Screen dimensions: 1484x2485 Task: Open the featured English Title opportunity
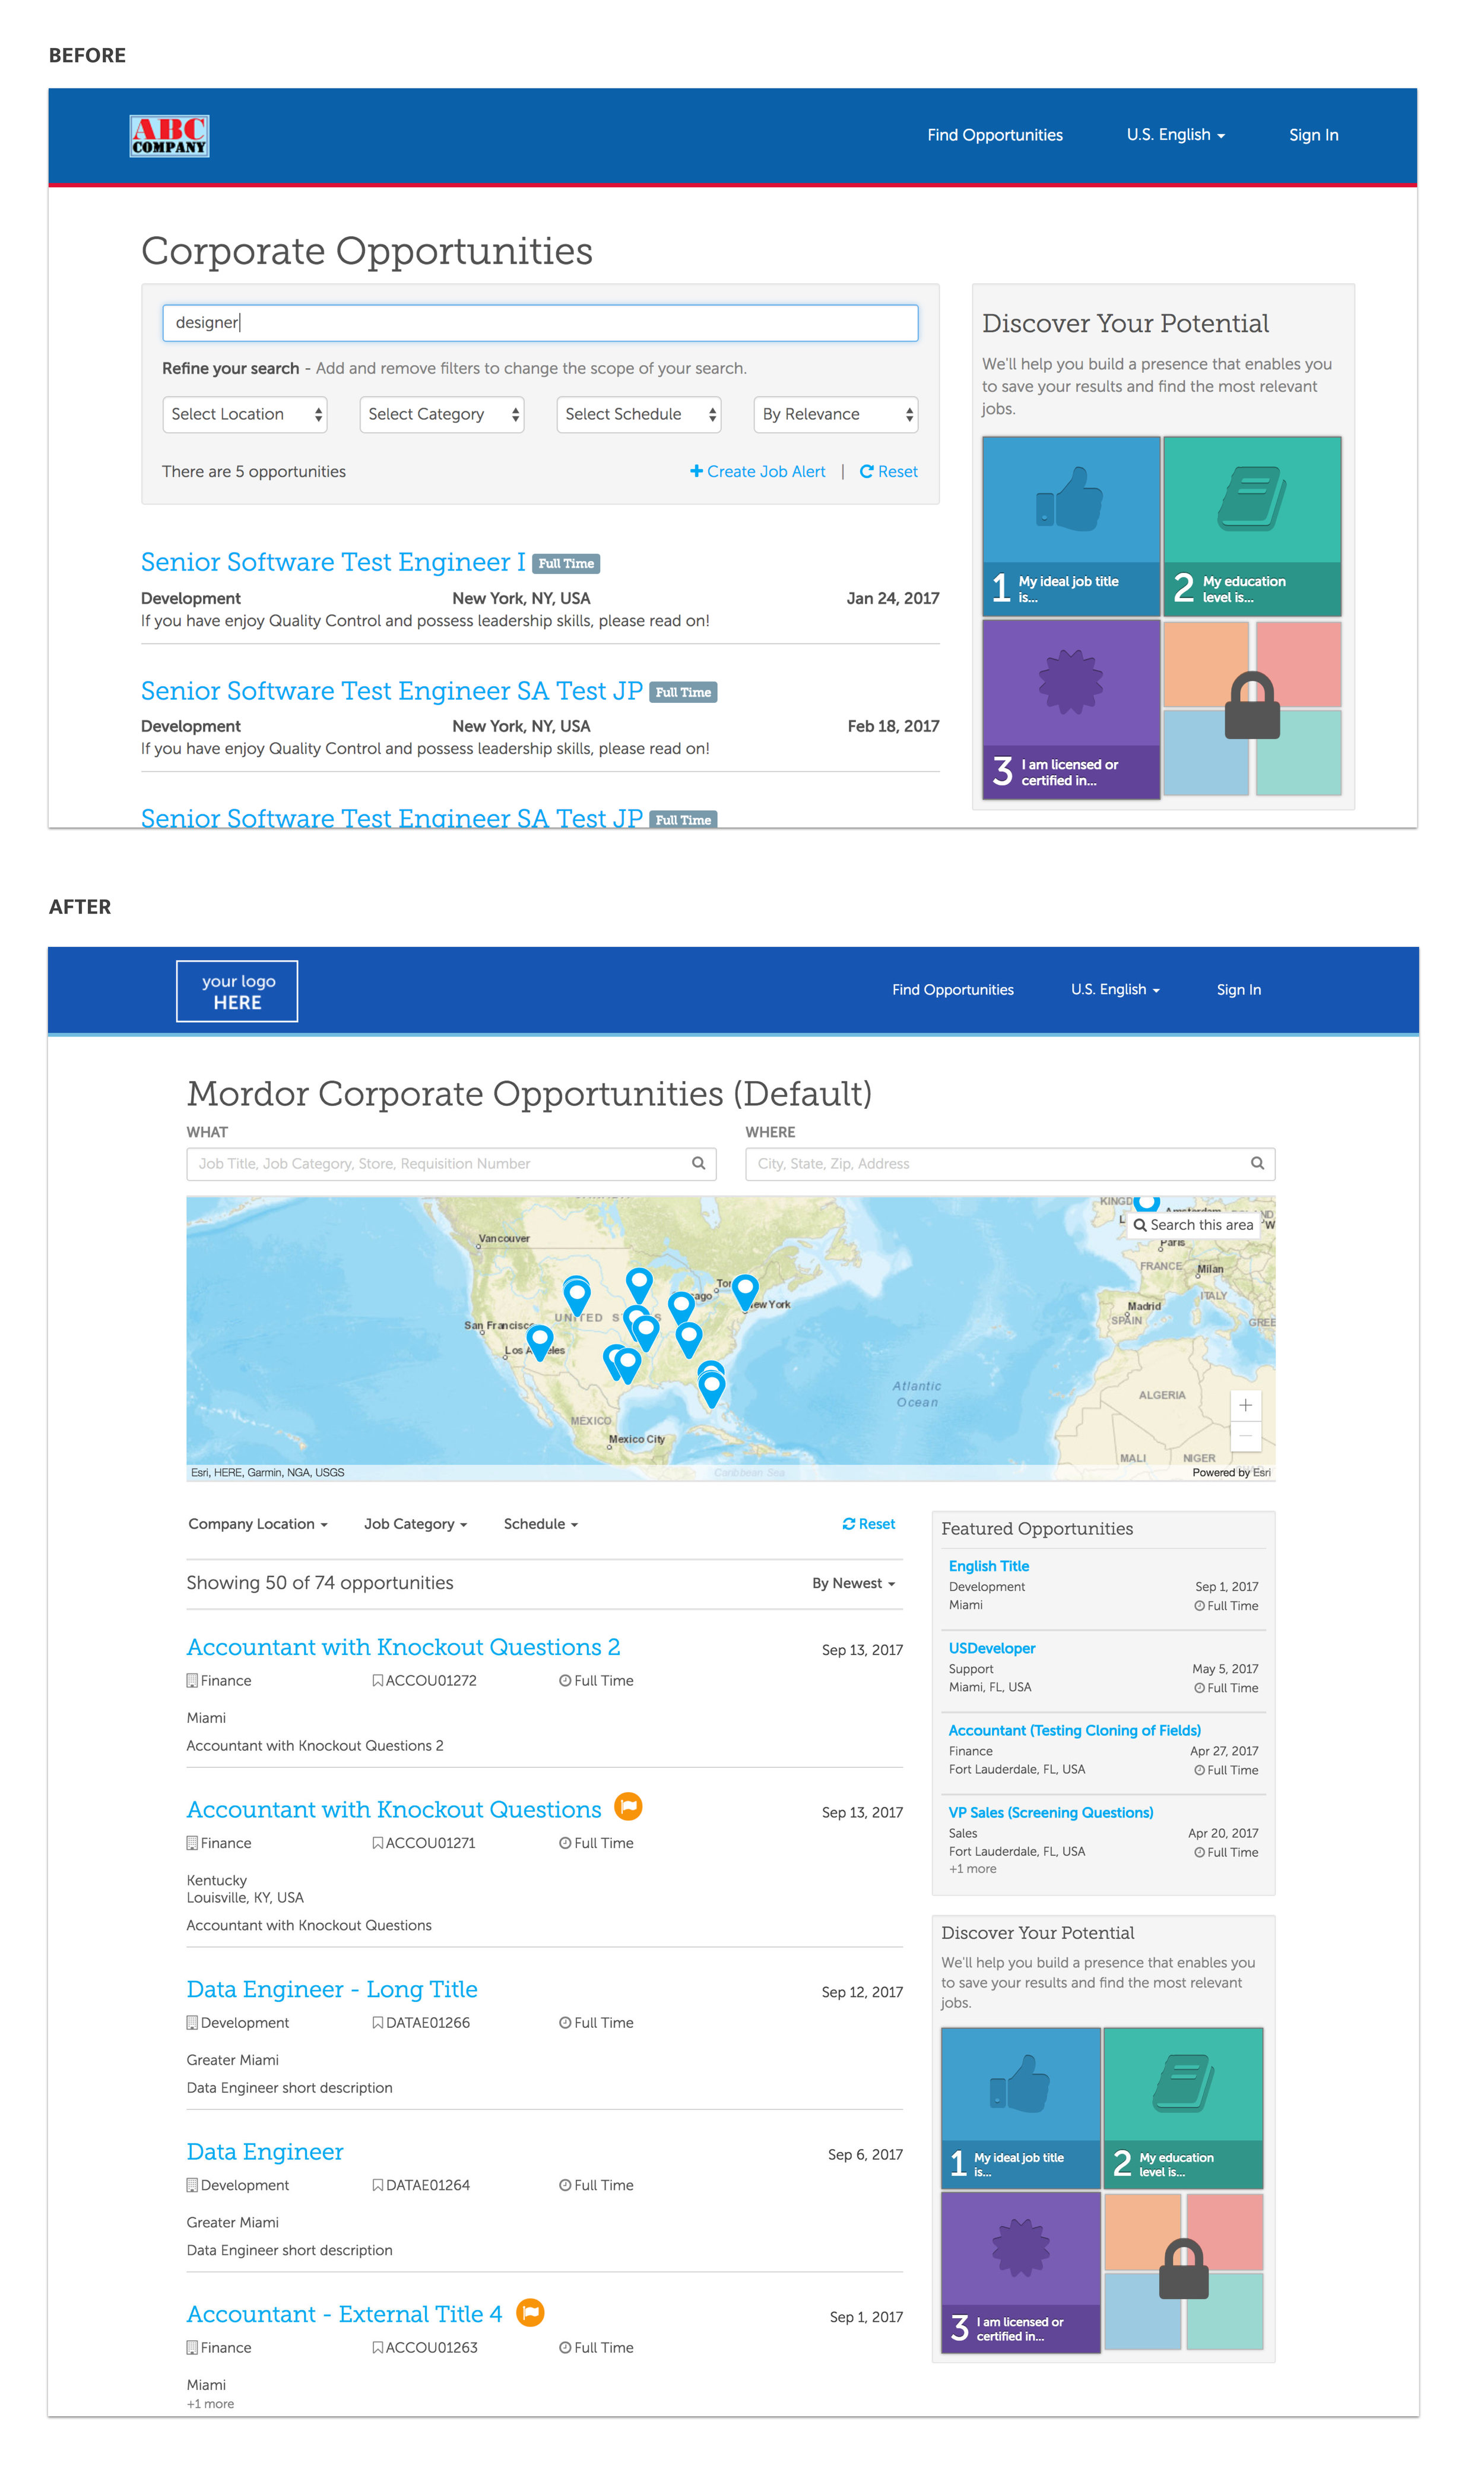(989, 1566)
